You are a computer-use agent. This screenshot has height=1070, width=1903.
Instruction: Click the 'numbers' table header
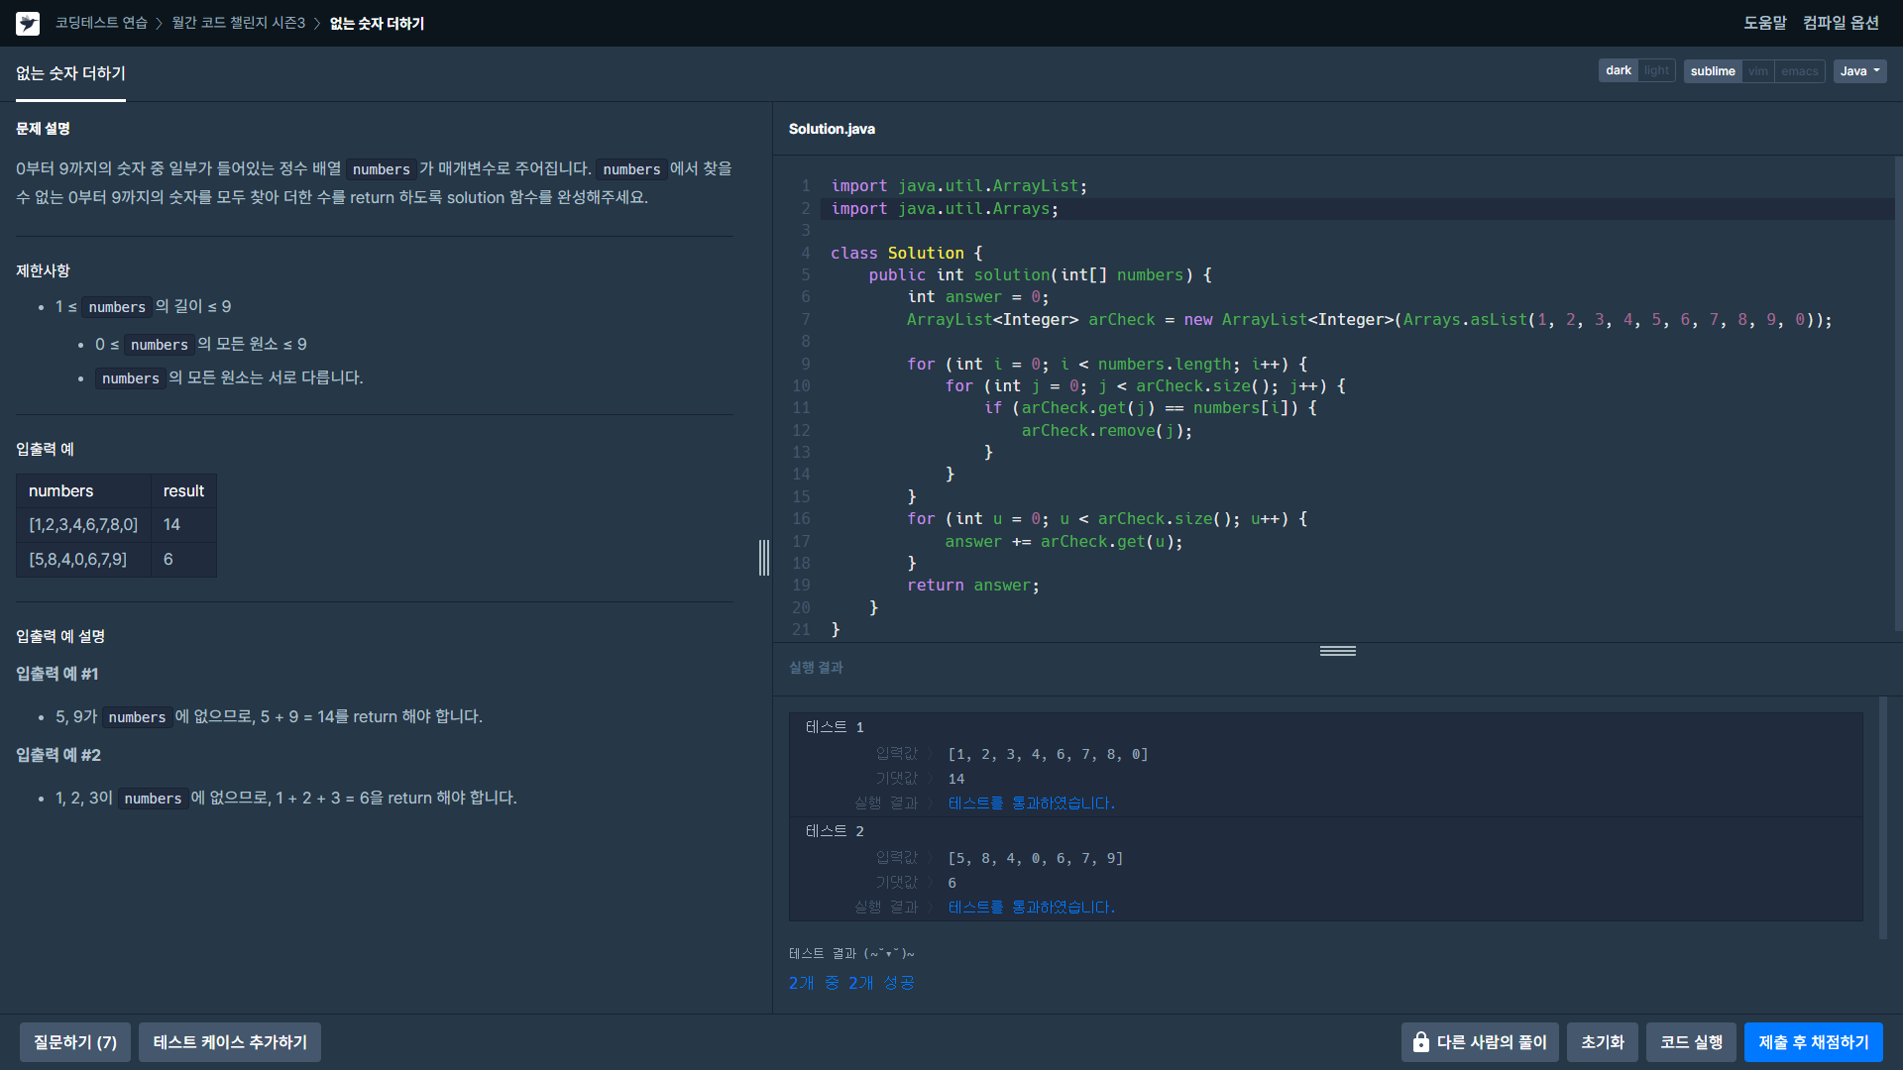click(x=83, y=491)
